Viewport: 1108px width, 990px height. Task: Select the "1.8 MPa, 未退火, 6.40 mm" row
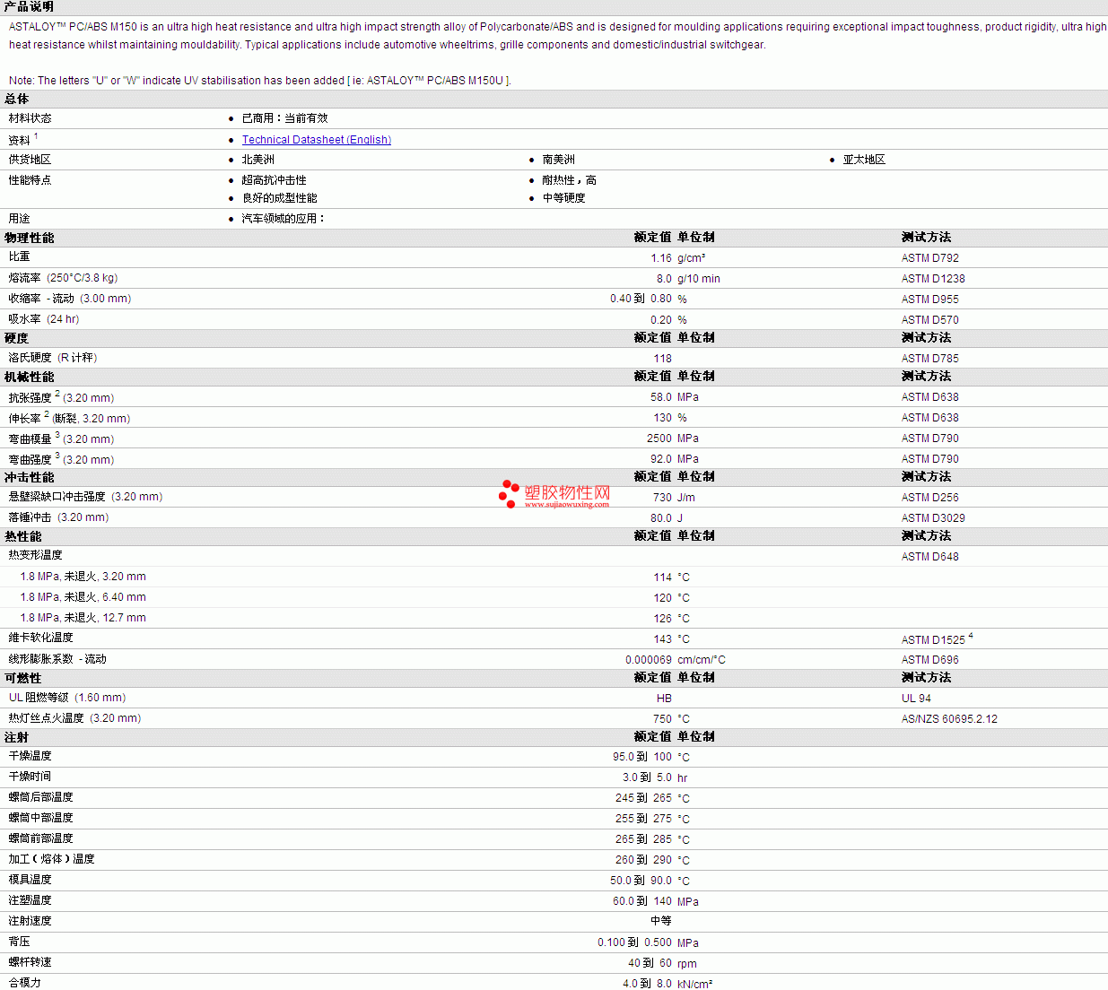[x=554, y=597]
